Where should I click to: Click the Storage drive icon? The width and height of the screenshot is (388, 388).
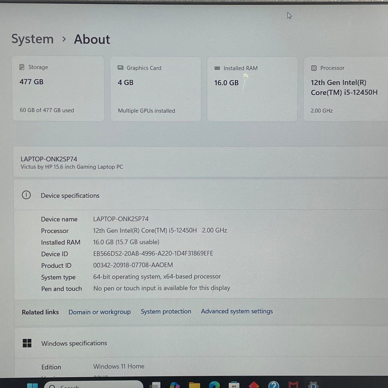coord(22,67)
